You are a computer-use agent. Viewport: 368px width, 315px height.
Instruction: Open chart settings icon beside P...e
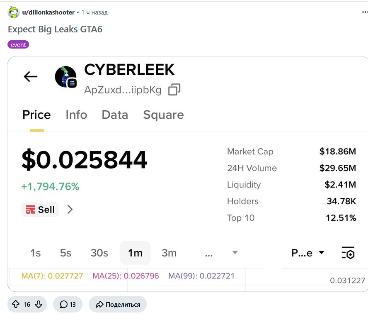click(x=348, y=253)
